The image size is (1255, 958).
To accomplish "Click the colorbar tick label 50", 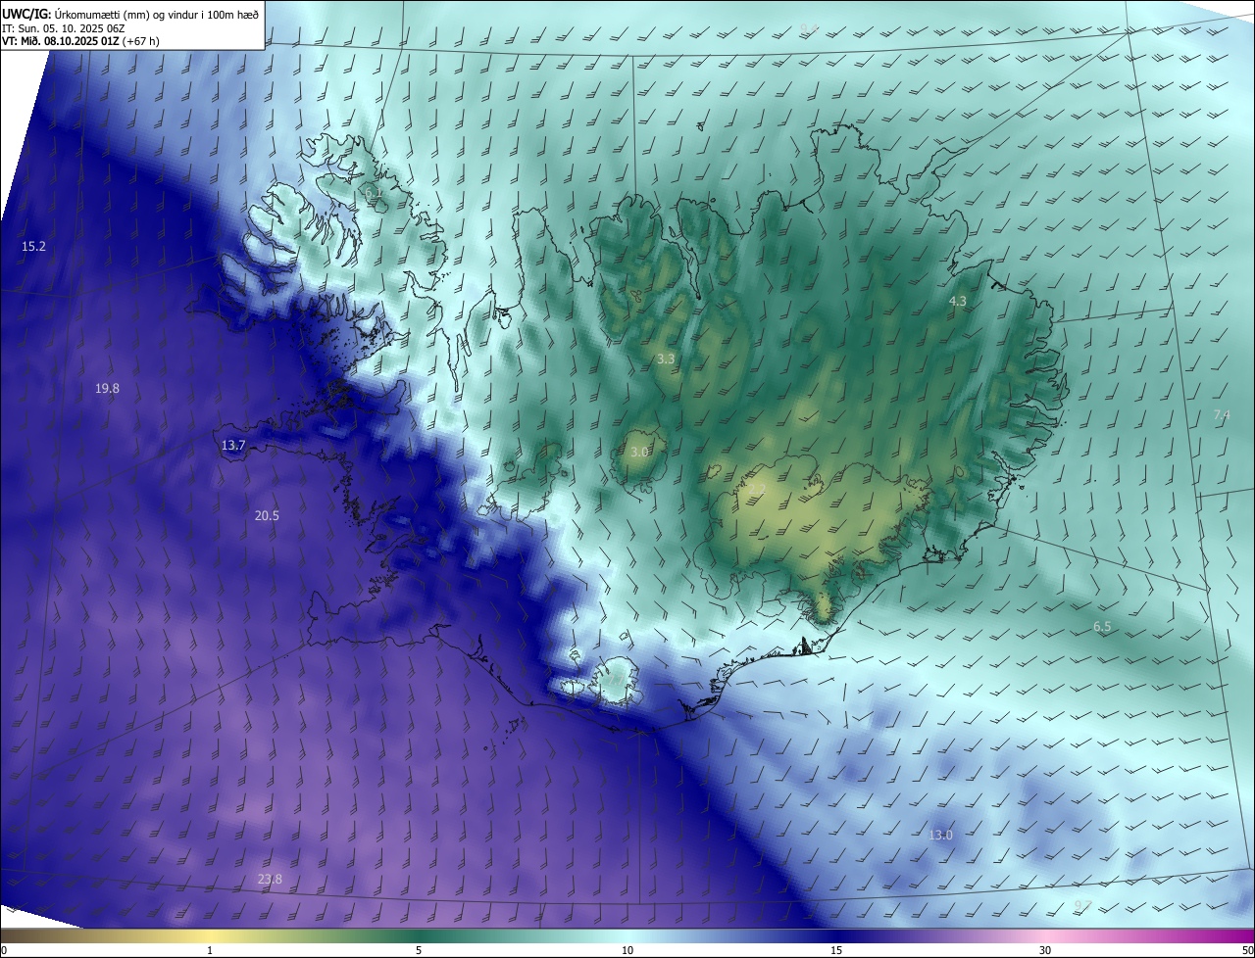I will tap(1247, 950).
